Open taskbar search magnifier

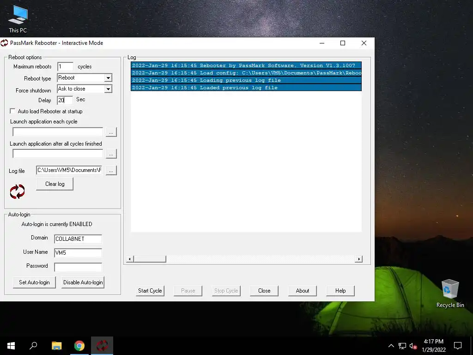pos(33,346)
